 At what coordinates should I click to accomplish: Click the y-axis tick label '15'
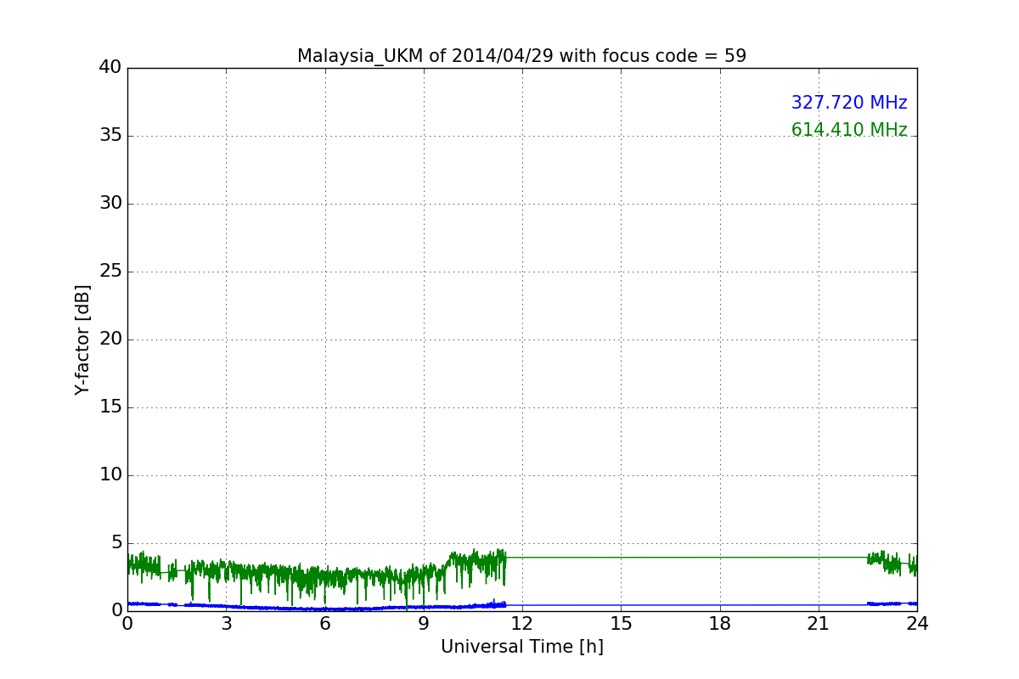point(110,407)
